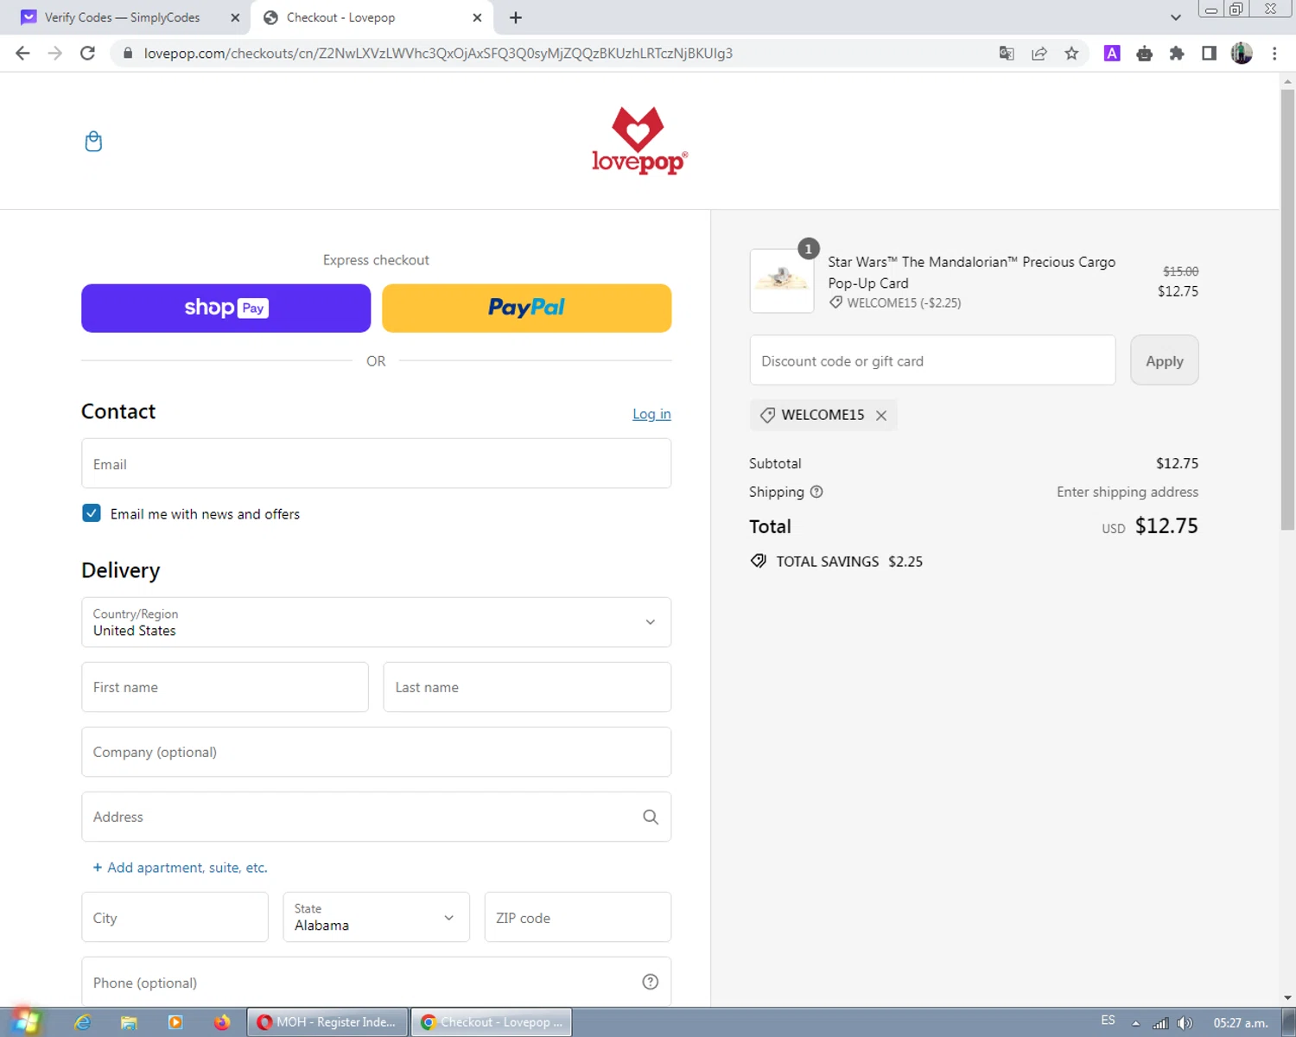
Task: Open the Extensions puzzle menu
Action: [1177, 54]
